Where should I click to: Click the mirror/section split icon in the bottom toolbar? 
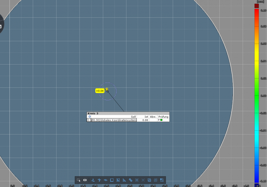pyautogui.click(x=85, y=180)
